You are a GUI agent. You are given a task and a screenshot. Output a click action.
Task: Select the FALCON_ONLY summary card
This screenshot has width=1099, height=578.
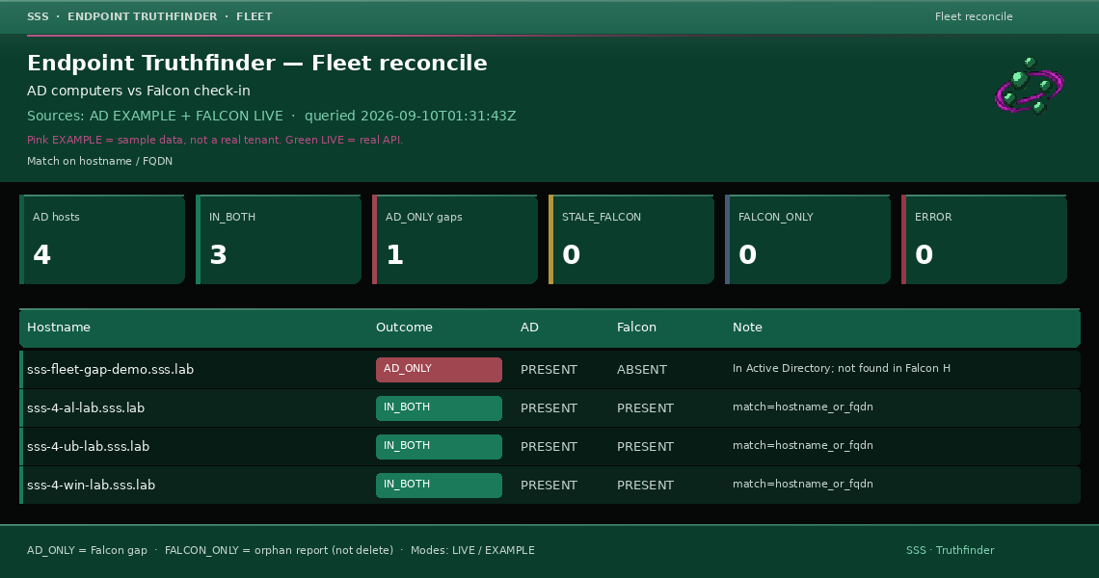(808, 240)
